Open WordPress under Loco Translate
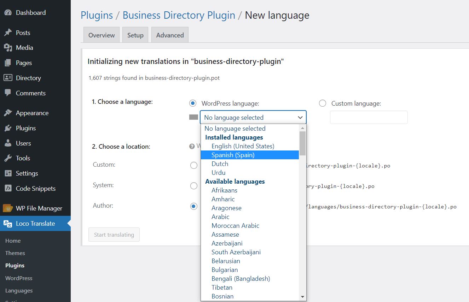The image size is (469, 302). (x=19, y=278)
